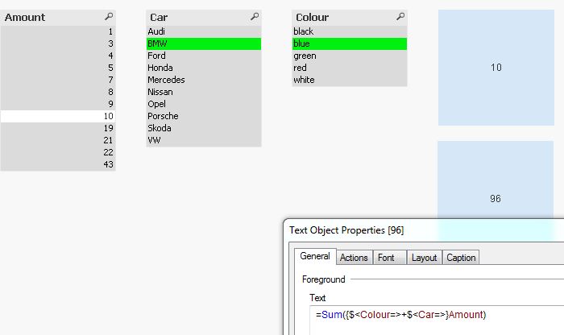The height and width of the screenshot is (335, 564).
Task: Select BMW in the Car list
Action: coord(204,43)
